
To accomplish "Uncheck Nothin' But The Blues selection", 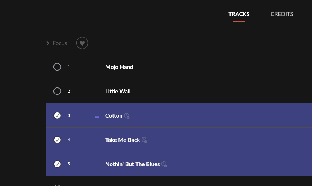I will point(57,164).
